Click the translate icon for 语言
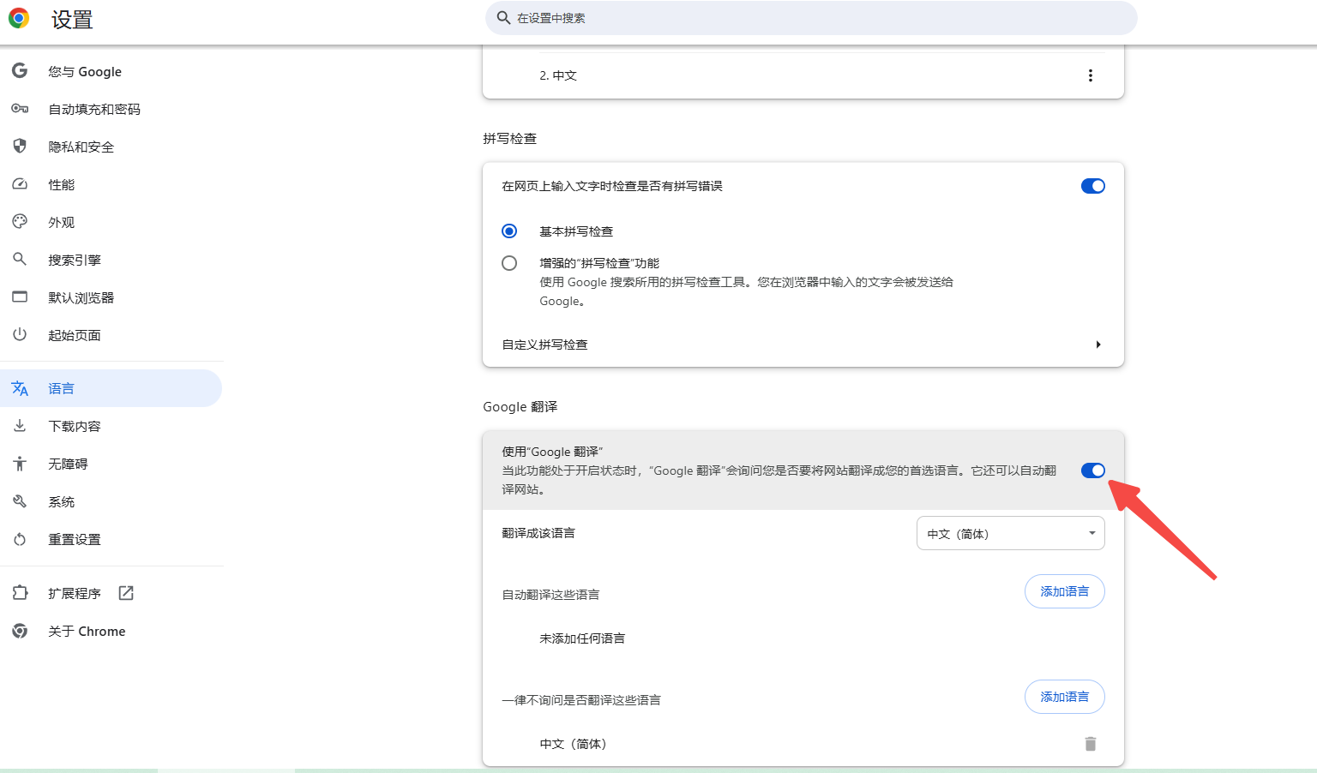Image resolution: width=1317 pixels, height=773 pixels. [x=20, y=388]
